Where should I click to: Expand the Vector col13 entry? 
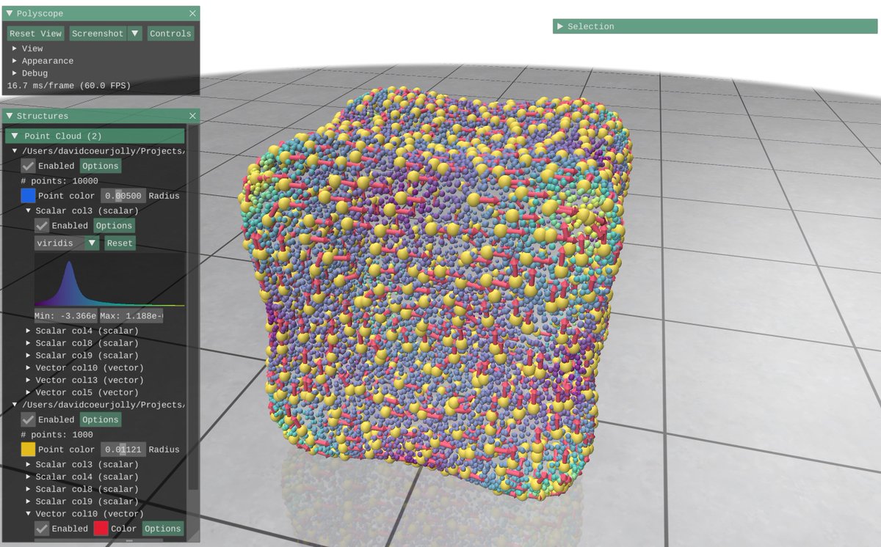click(29, 381)
